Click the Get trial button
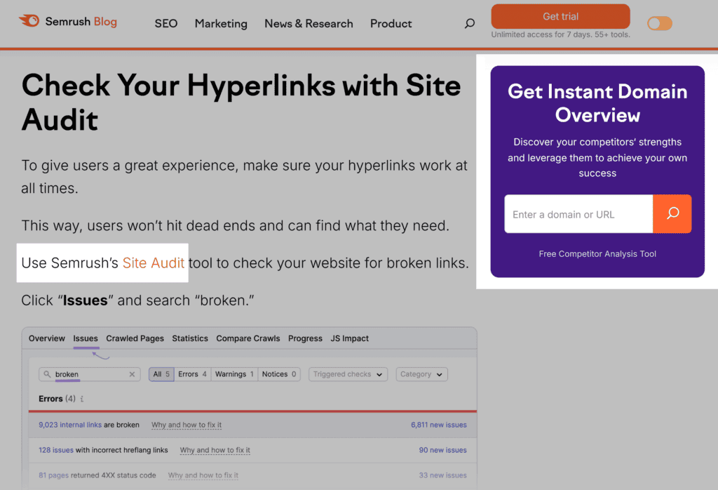This screenshot has height=490, width=718. point(560,16)
